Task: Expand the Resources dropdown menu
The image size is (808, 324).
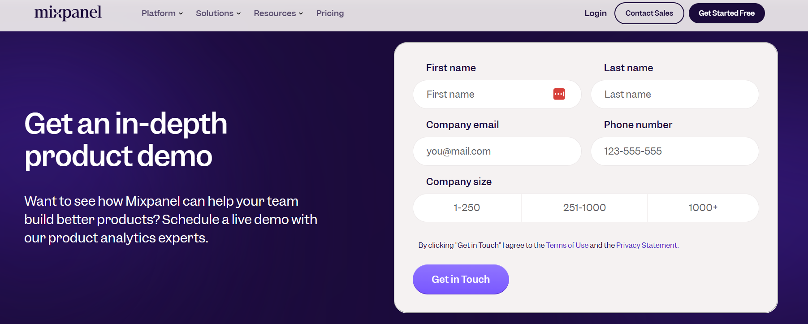Action: [277, 13]
